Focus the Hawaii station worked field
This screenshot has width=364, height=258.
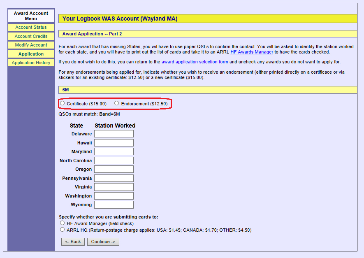tap(114, 143)
